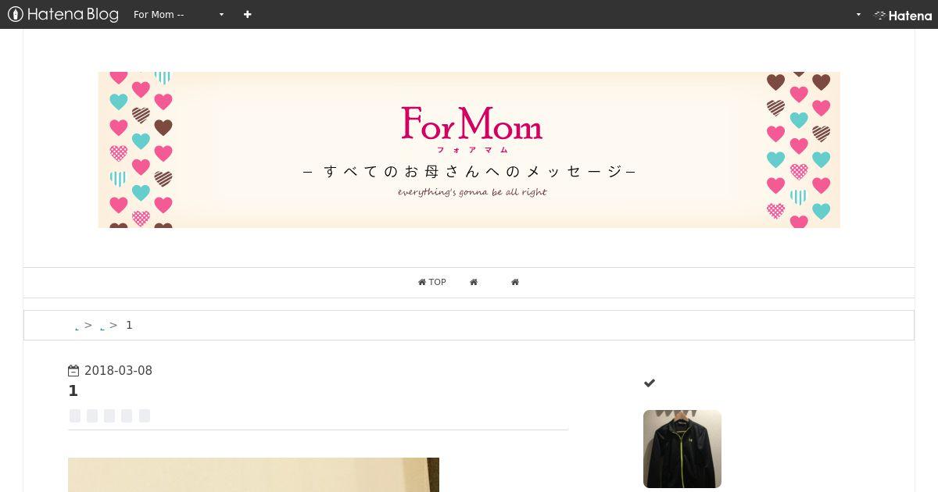Click the calendar icon beside the date

(73, 371)
